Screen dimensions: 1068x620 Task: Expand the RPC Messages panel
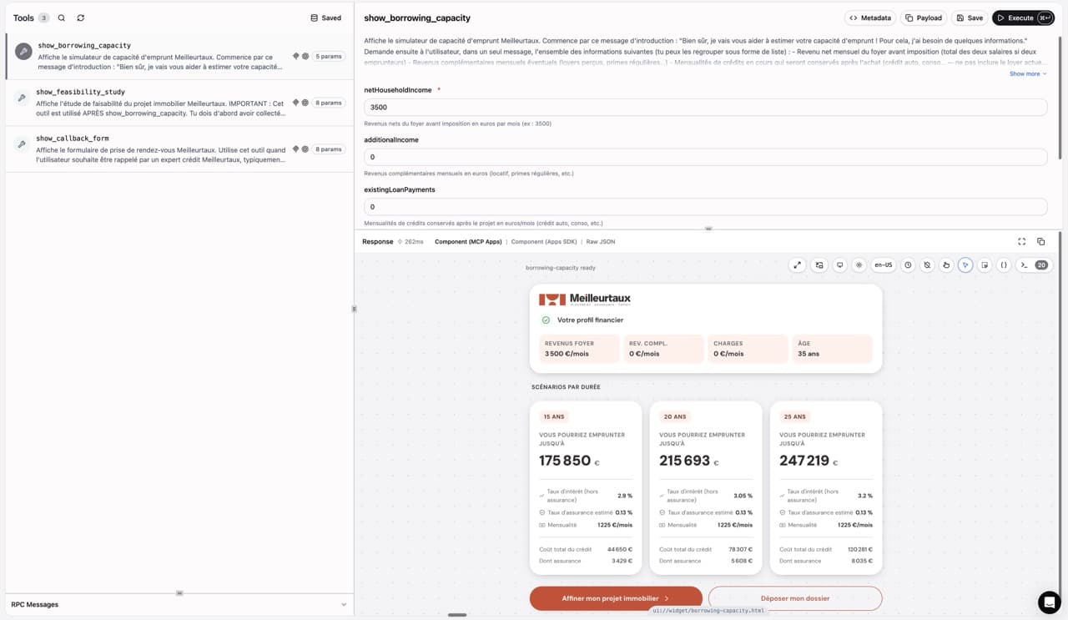pos(179,604)
